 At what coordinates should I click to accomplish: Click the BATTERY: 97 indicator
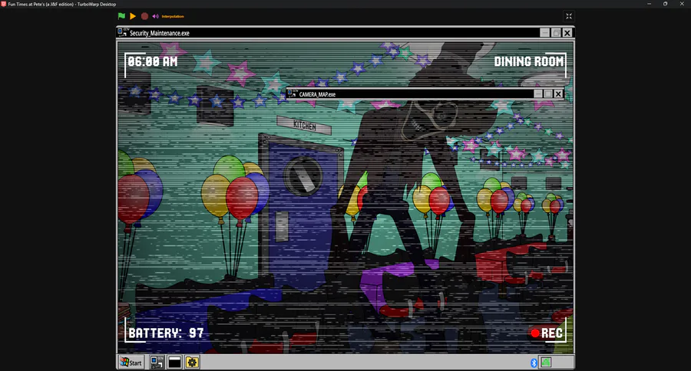click(x=166, y=333)
